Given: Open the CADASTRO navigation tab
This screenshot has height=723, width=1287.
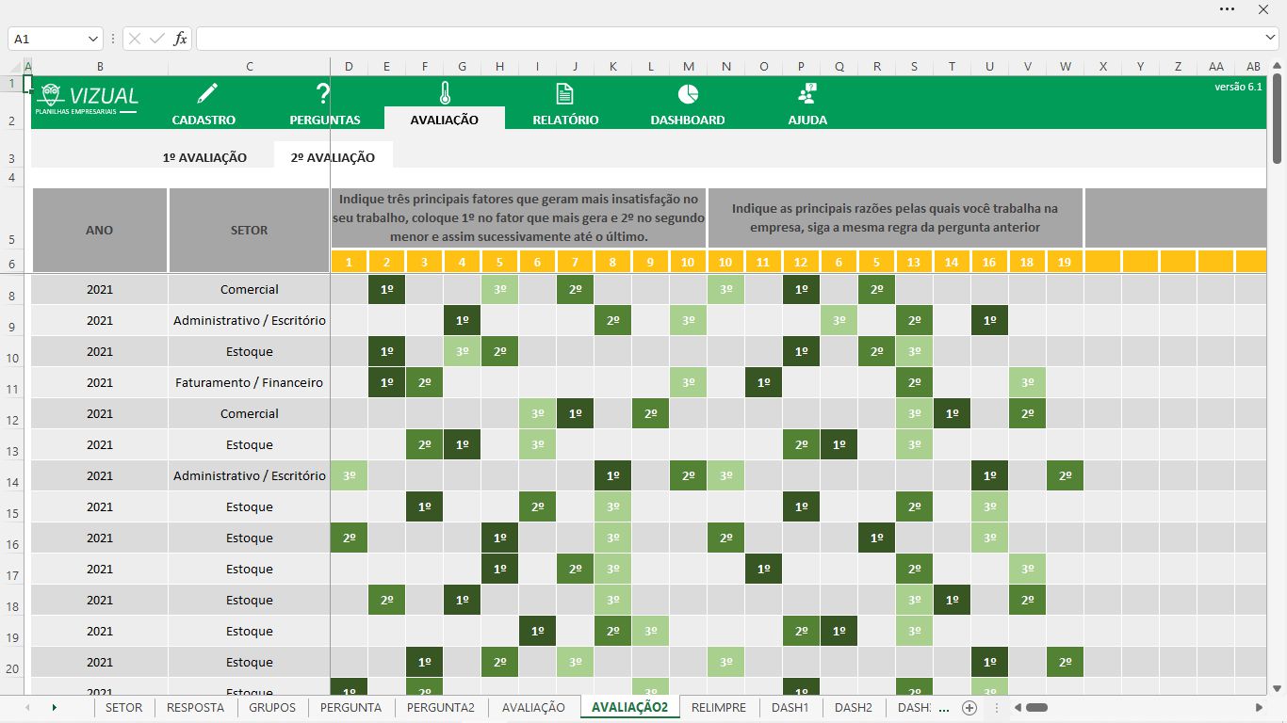Looking at the screenshot, I should click(x=204, y=120).
